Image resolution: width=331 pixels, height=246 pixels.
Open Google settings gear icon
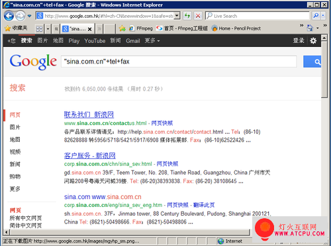coord(313,40)
